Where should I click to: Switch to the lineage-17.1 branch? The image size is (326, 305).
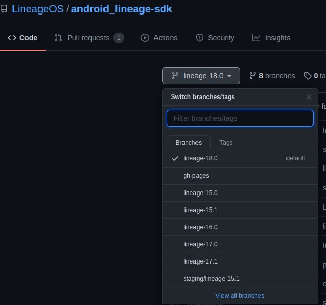pyautogui.click(x=240, y=261)
